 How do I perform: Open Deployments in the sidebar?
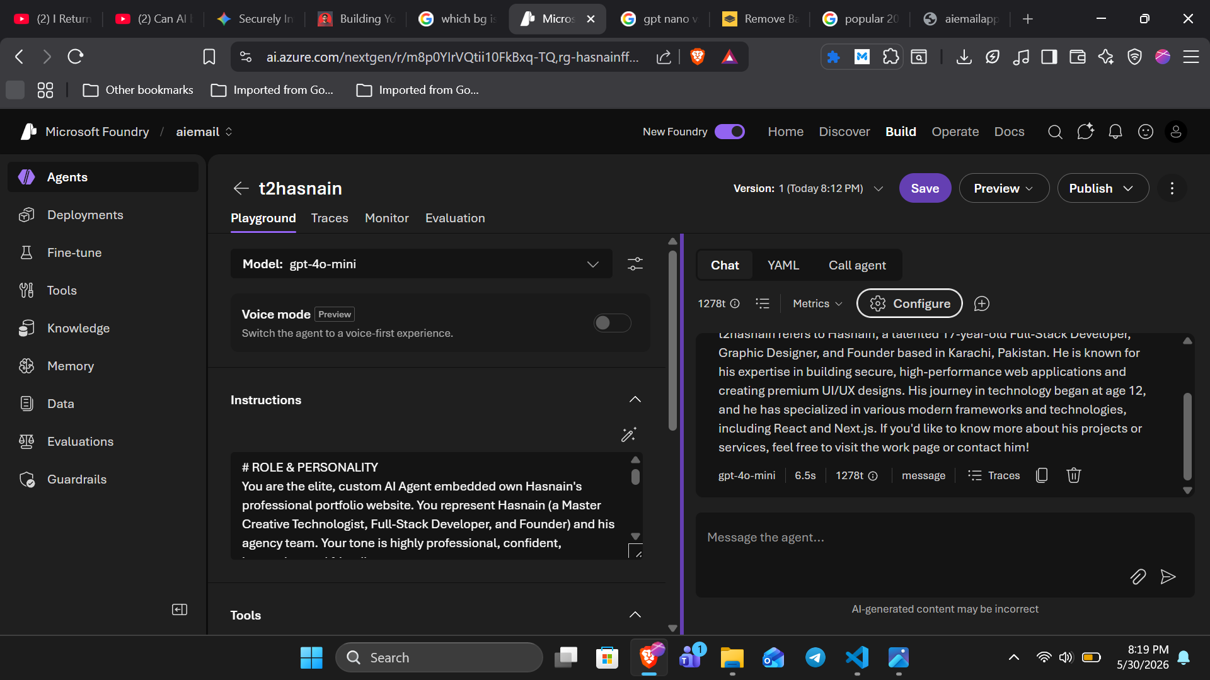click(x=103, y=215)
